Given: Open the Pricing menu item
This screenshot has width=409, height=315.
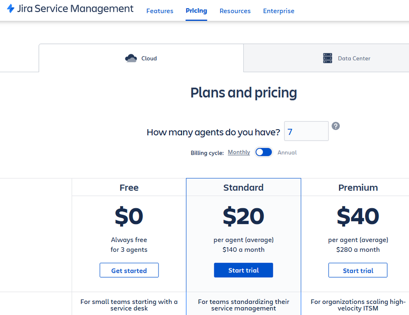Looking at the screenshot, I should tap(196, 11).
